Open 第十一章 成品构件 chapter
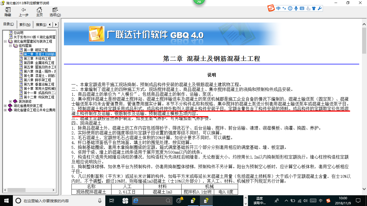The image size is (367, 206). click(x=39, y=93)
